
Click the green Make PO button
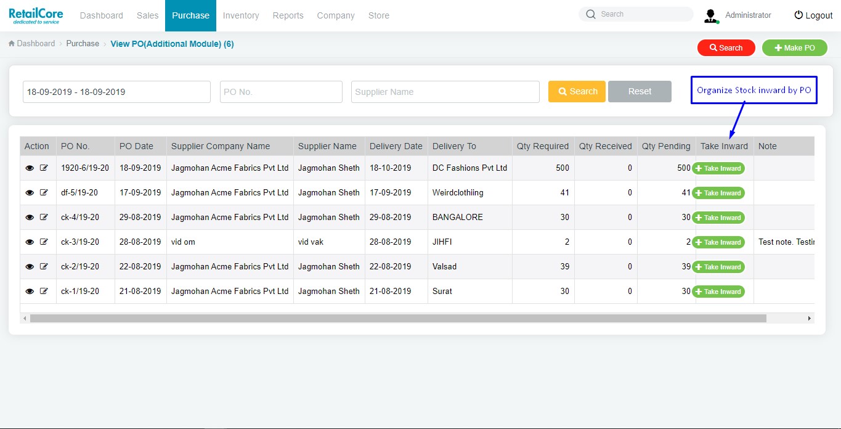coord(795,47)
